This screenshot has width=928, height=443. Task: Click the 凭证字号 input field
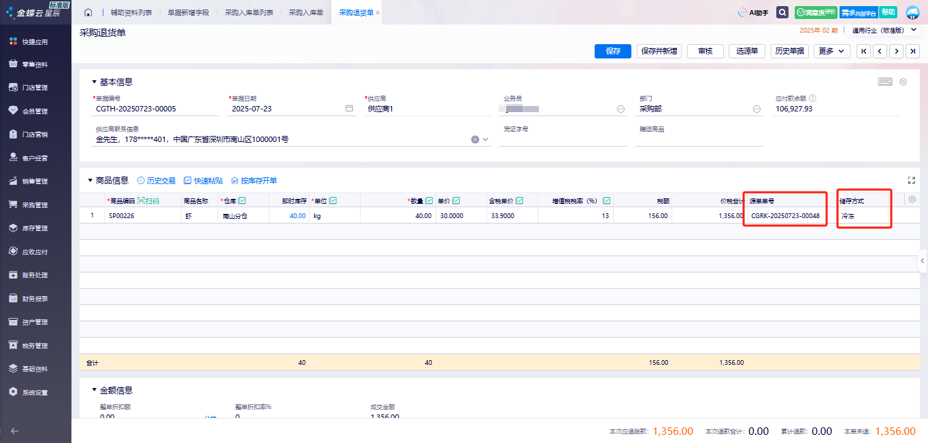pyautogui.click(x=563, y=139)
